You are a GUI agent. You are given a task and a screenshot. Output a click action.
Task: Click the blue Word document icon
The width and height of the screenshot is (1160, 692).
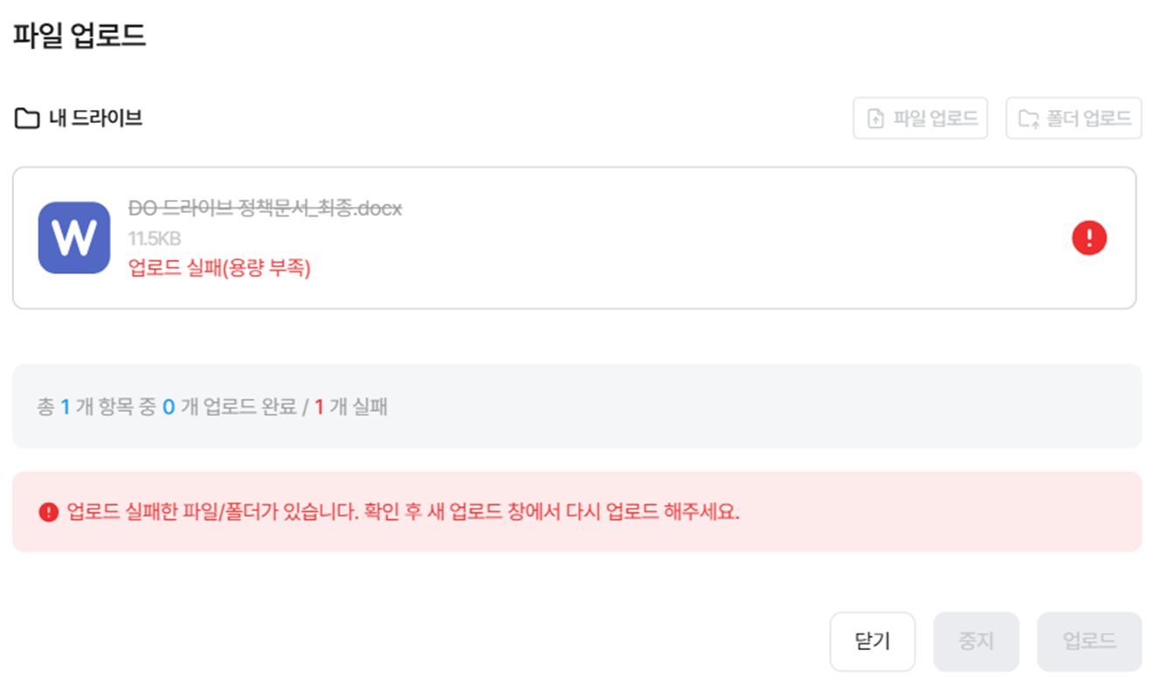click(x=74, y=237)
